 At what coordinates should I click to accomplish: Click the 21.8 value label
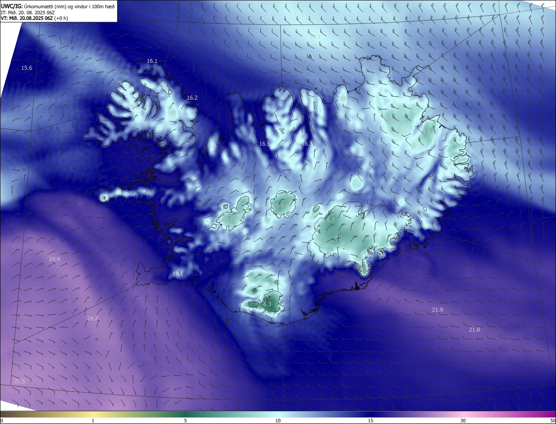point(474,330)
